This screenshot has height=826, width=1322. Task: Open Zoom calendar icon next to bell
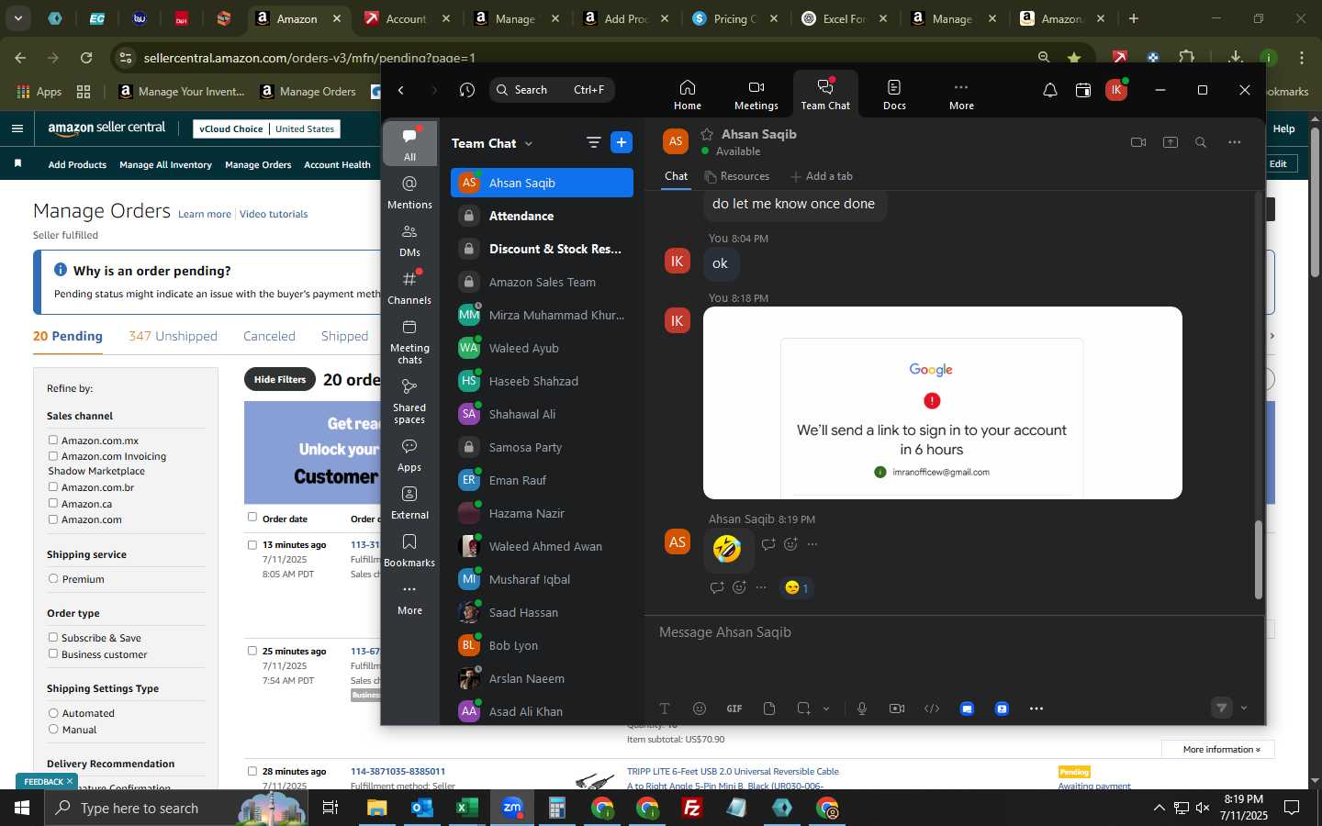click(1083, 90)
